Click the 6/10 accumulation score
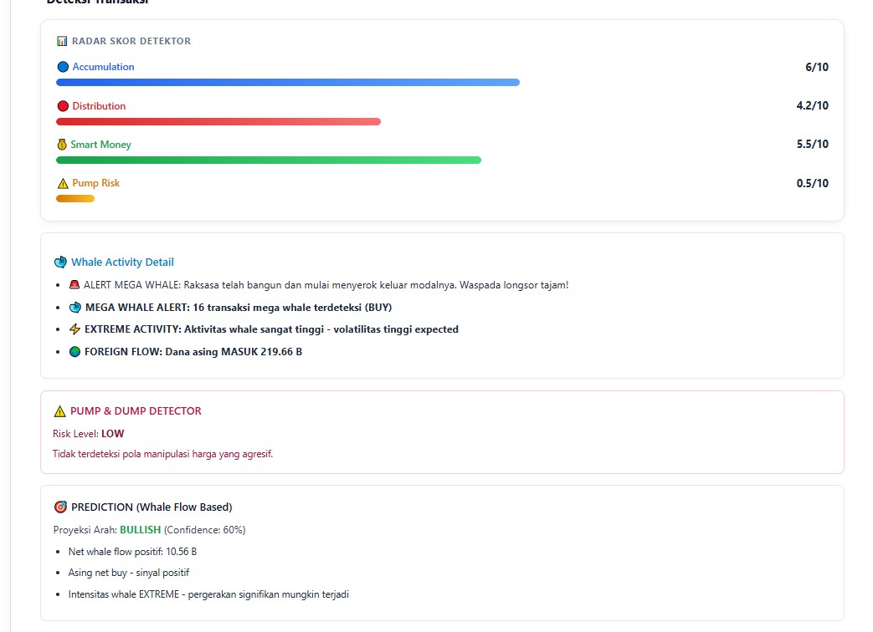The height and width of the screenshot is (632, 873). click(x=817, y=67)
